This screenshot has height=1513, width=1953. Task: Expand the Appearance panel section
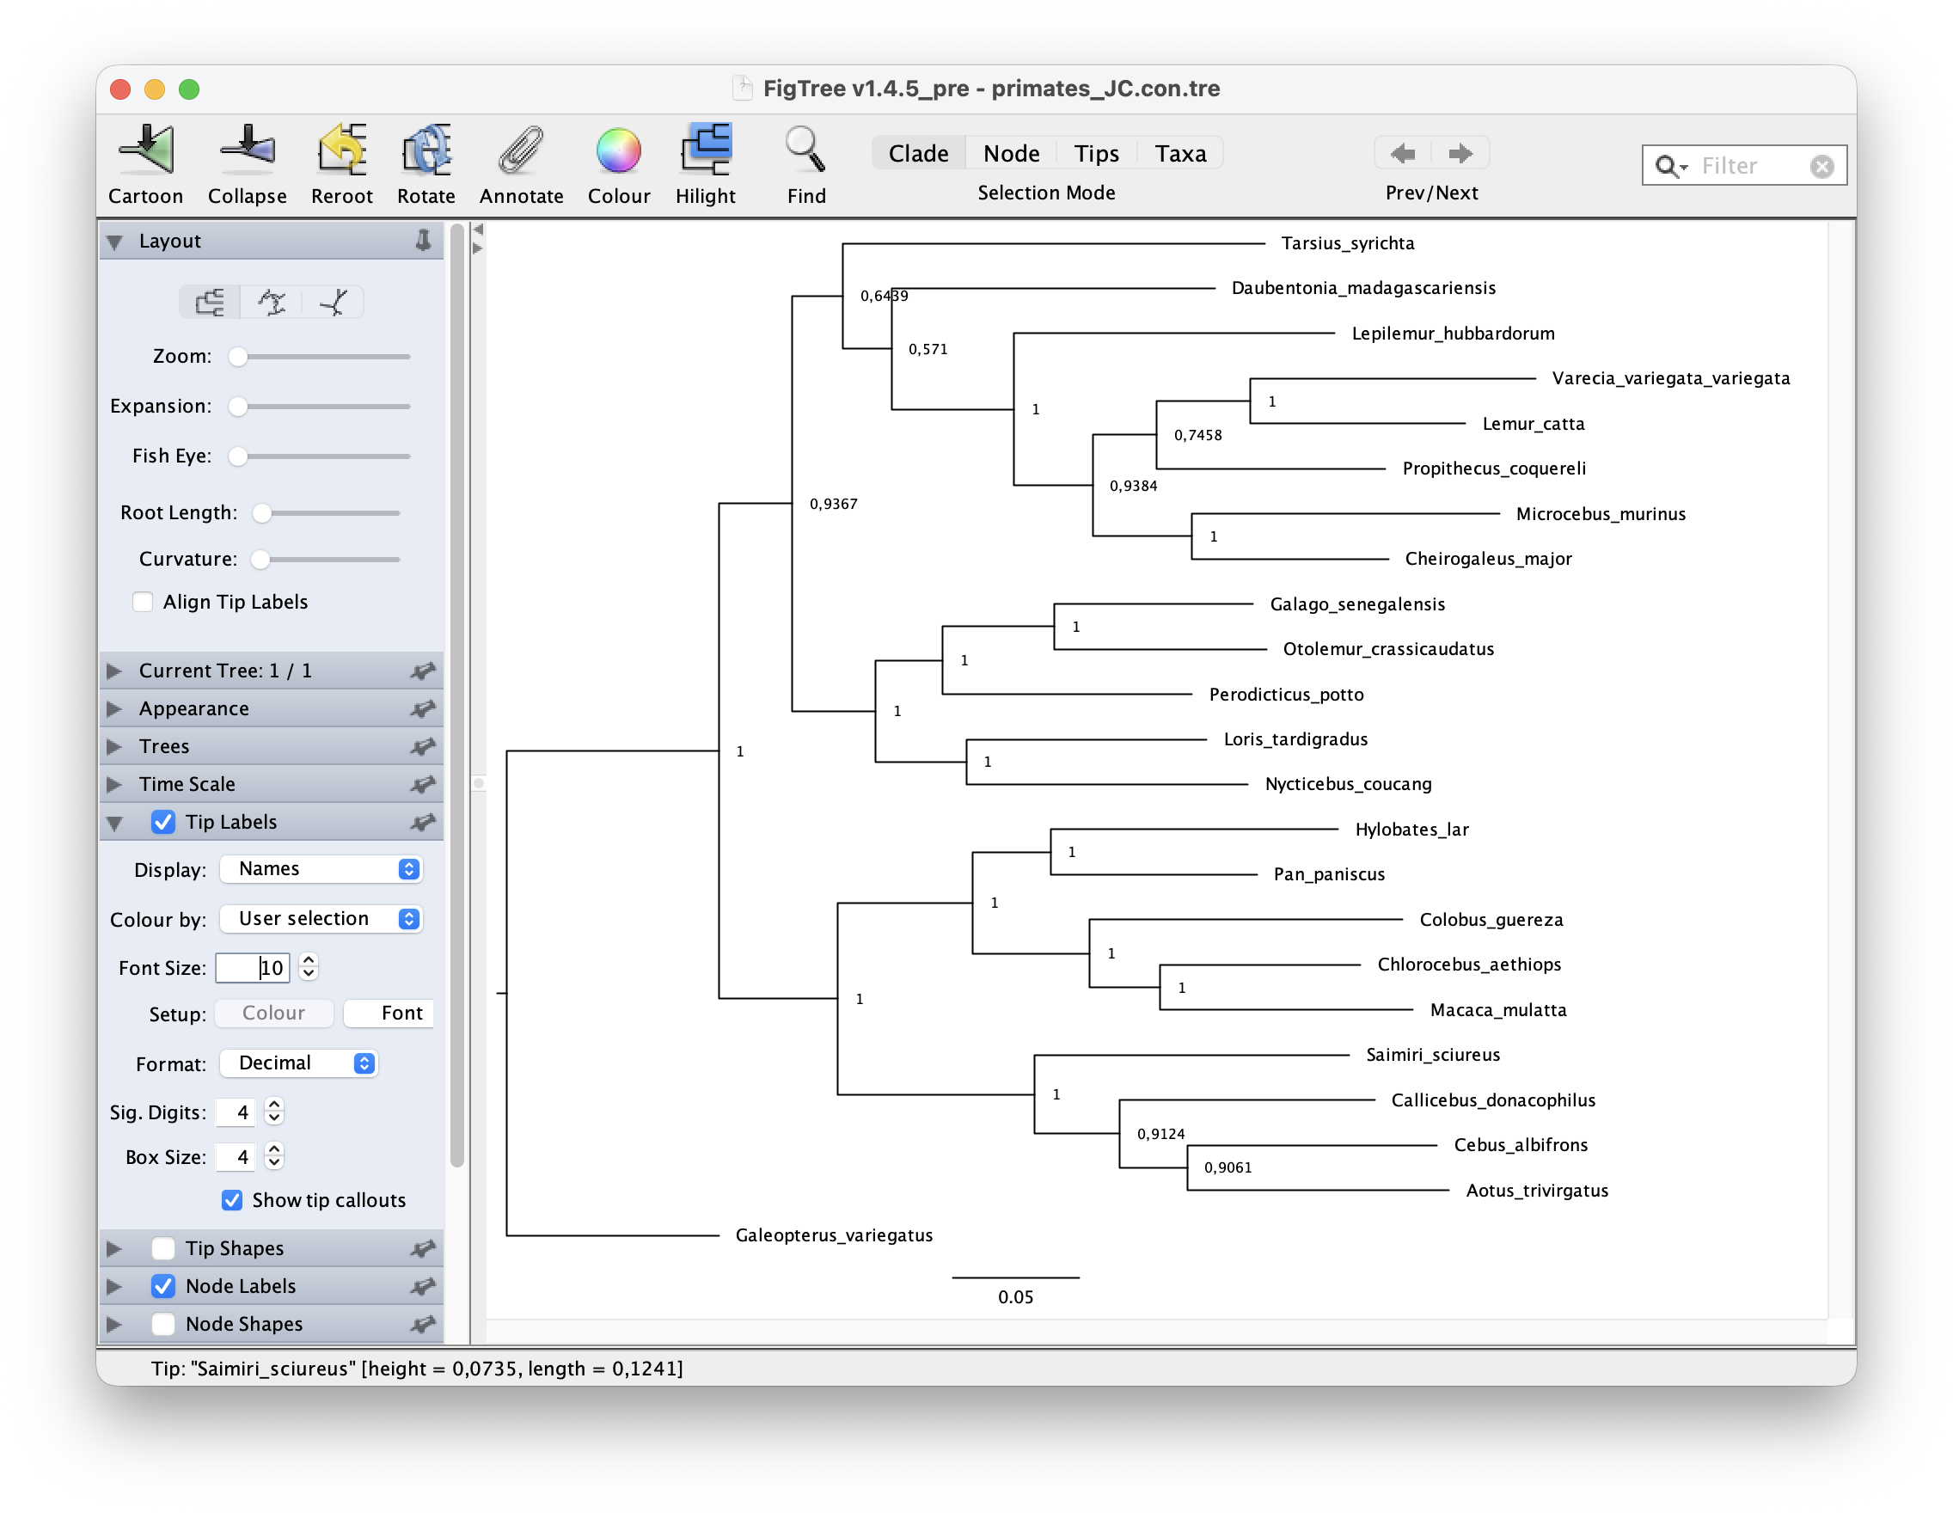[194, 709]
